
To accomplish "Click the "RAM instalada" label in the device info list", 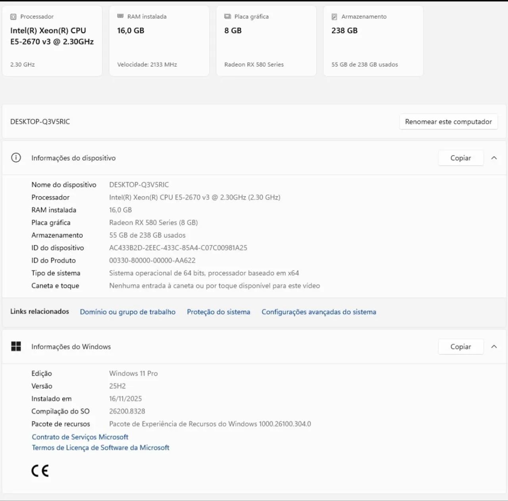I will click(x=54, y=210).
